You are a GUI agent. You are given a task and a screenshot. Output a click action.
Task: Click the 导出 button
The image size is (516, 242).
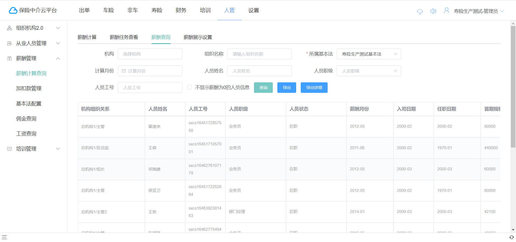pyautogui.click(x=287, y=87)
